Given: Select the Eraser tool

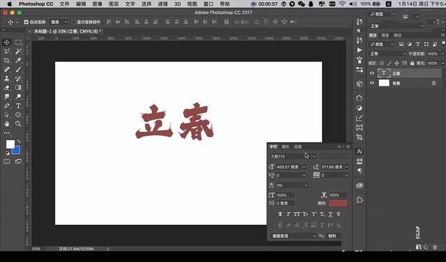Looking at the screenshot, I should coord(7,88).
